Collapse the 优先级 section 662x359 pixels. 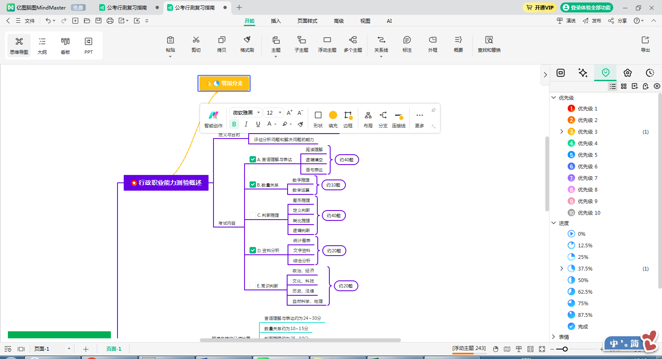554,98
